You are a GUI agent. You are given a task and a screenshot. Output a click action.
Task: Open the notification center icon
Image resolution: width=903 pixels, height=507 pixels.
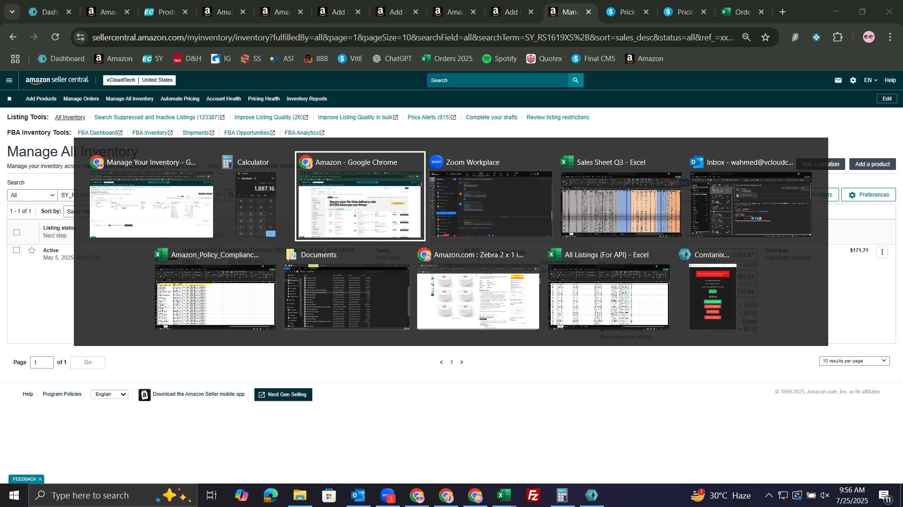[885, 495]
